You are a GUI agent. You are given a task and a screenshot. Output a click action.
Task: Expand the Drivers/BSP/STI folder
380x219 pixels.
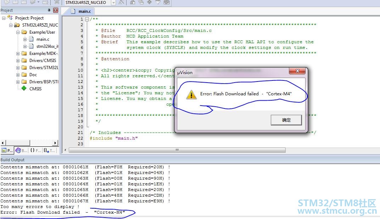coord(18,82)
